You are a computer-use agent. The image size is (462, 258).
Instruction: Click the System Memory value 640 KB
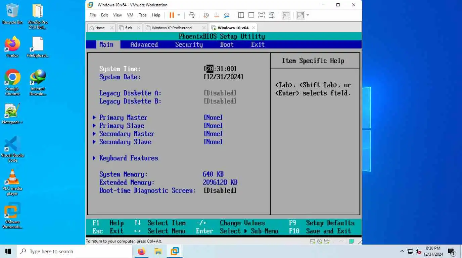point(213,174)
